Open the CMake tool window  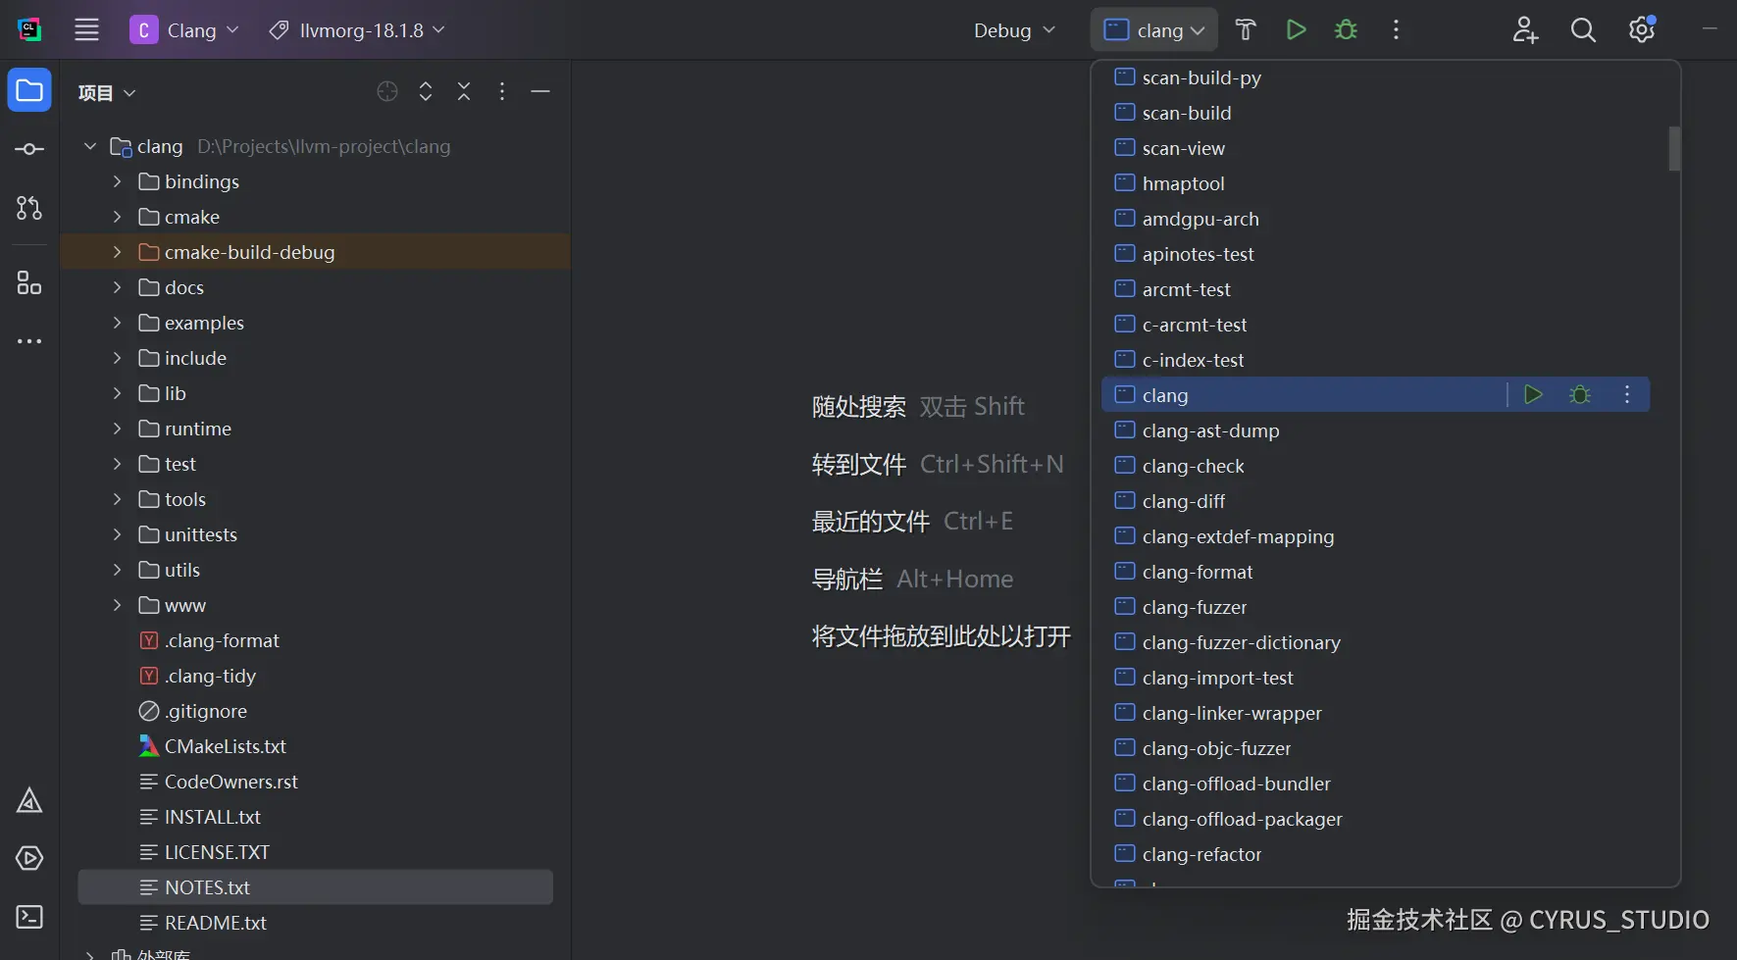[29, 801]
